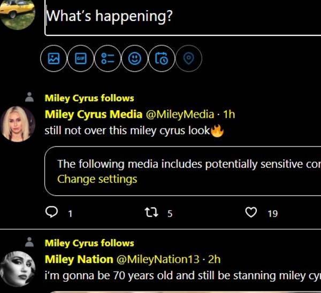Viewport: 321px width, 293px height.
Task: Like the Miley Cyrus Media tweet
Action: pos(251,213)
